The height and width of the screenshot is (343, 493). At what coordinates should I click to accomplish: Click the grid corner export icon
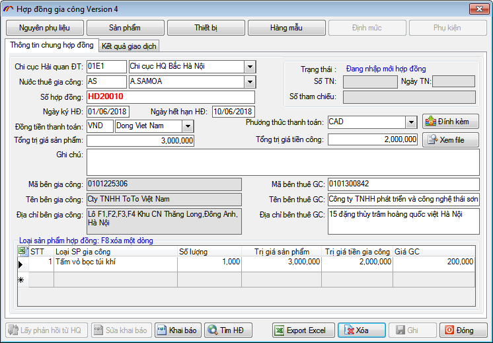(x=22, y=251)
